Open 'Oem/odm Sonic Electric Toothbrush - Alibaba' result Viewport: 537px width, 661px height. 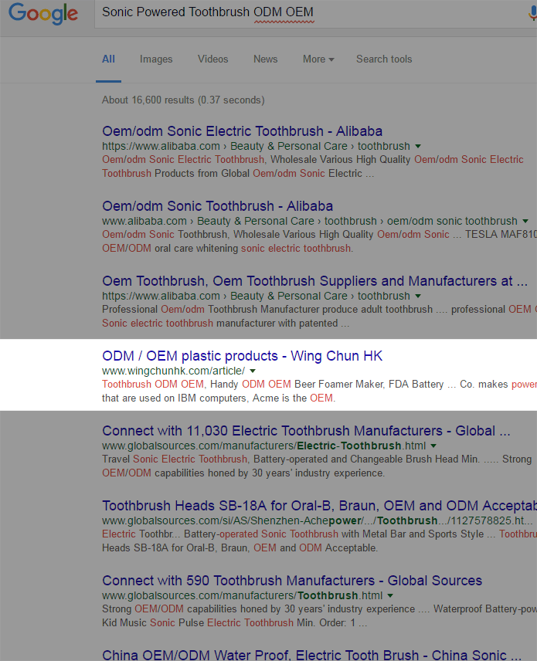pyautogui.click(x=242, y=131)
